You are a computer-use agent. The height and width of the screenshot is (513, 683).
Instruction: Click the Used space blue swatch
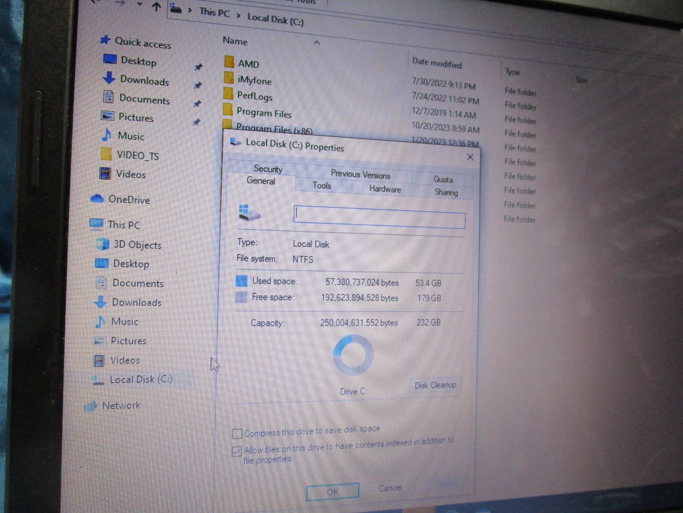click(x=241, y=281)
